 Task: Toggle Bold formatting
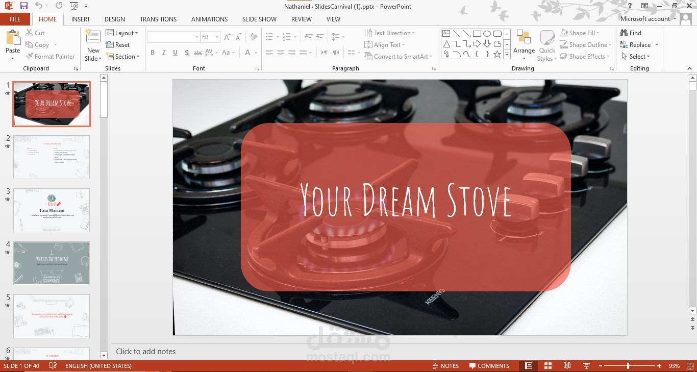point(153,53)
